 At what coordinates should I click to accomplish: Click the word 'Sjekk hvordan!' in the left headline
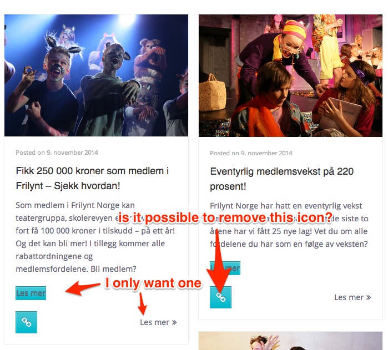point(87,186)
